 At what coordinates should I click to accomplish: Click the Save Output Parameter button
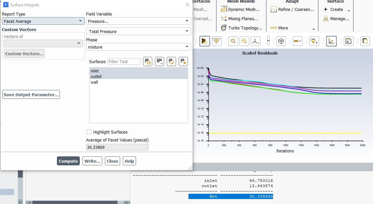[31, 95]
